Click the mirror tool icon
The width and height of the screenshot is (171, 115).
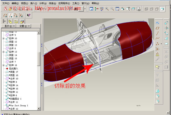coord(166,52)
